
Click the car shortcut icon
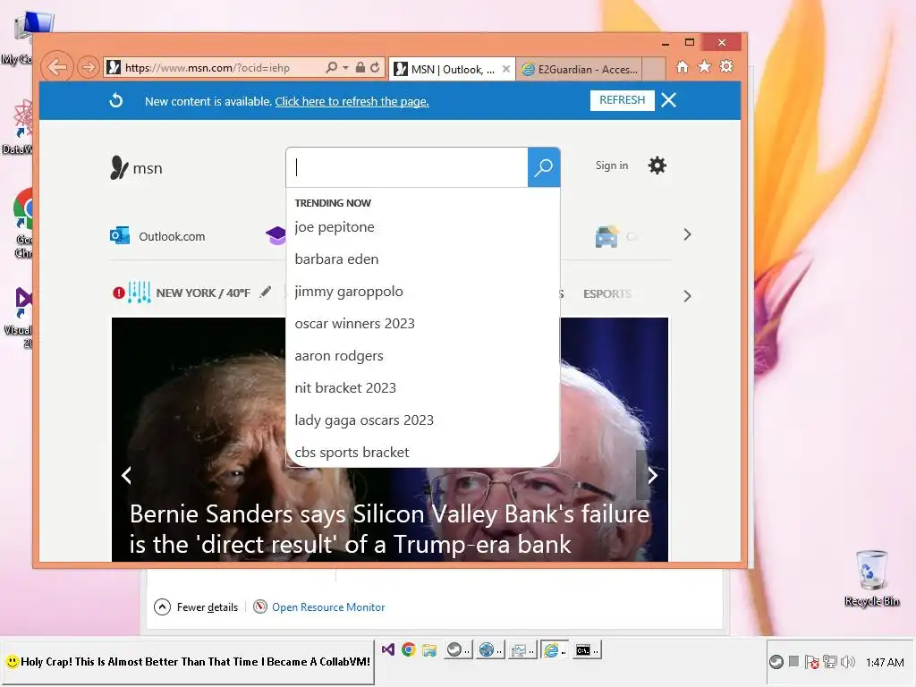coord(606,236)
